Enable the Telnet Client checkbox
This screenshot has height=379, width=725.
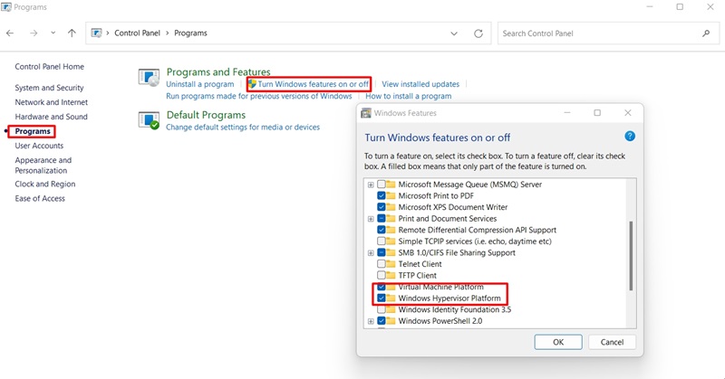tap(382, 264)
